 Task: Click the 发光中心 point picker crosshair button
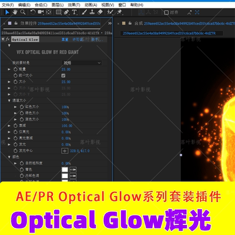pos(65,151)
